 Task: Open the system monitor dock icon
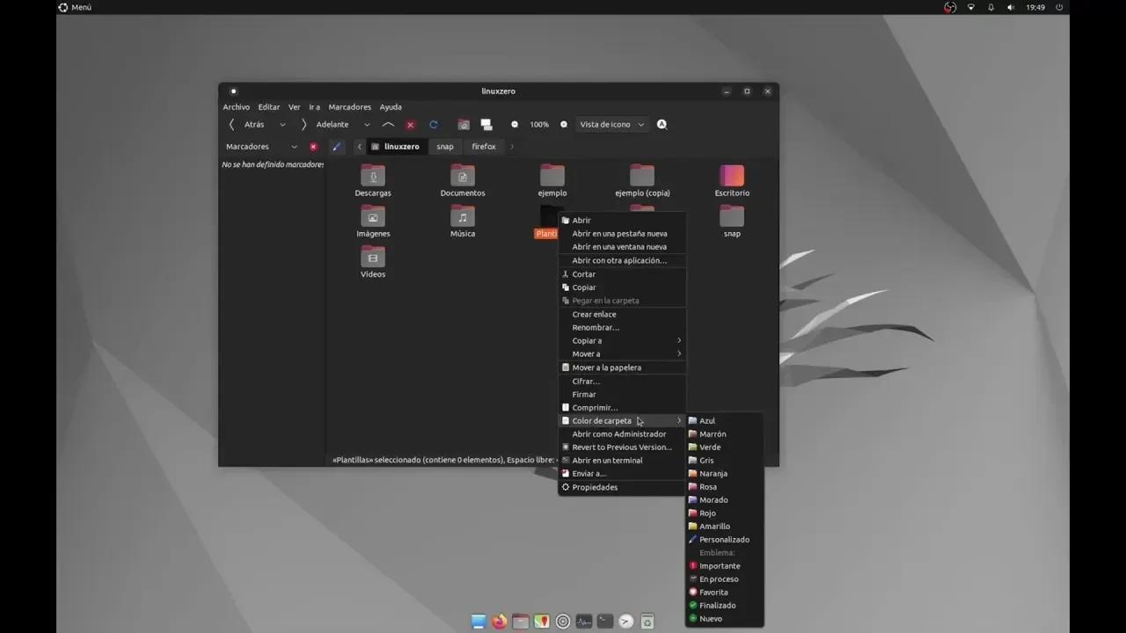(583, 621)
